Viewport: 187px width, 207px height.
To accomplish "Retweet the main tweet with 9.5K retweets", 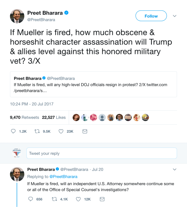I will click(x=37, y=131).
